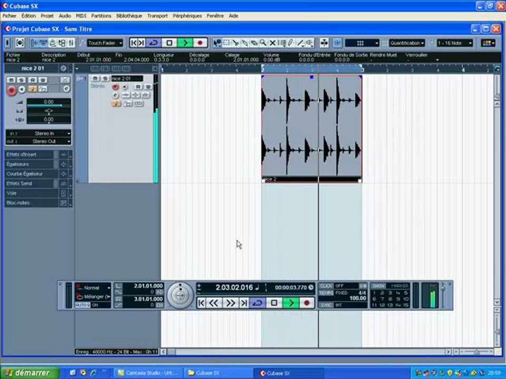Click the toolbar Record button

tap(200, 43)
